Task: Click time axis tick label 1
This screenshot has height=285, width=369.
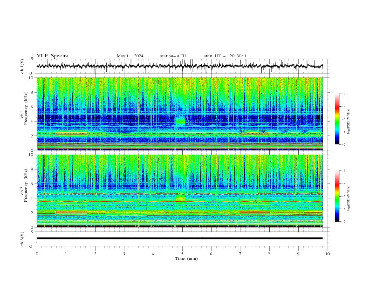Action: (x=66, y=254)
